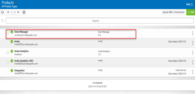Check the Insite Analytics (IIS) checkbox
The width and height of the screenshot is (195, 94).
click(8, 62)
